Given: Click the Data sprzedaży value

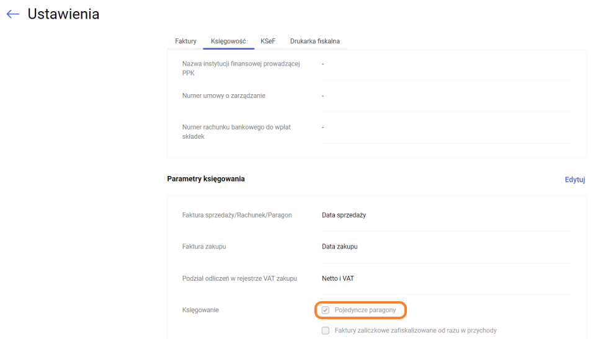Looking at the screenshot, I should pyautogui.click(x=344, y=215).
